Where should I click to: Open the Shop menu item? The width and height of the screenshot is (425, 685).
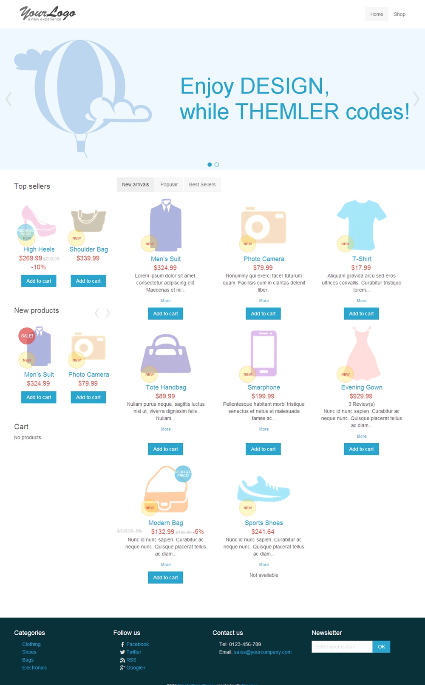tap(399, 14)
